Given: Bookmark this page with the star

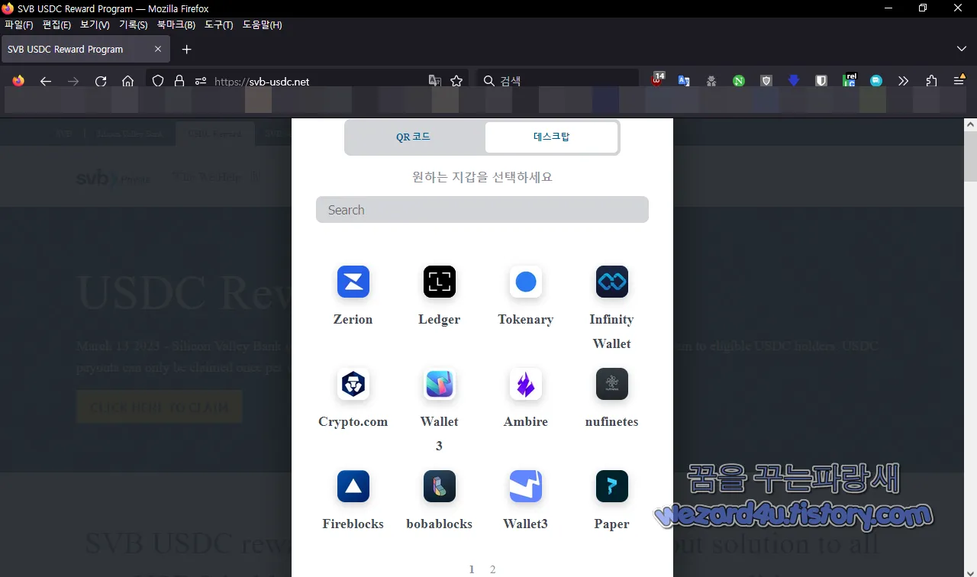Looking at the screenshot, I should click(x=456, y=81).
